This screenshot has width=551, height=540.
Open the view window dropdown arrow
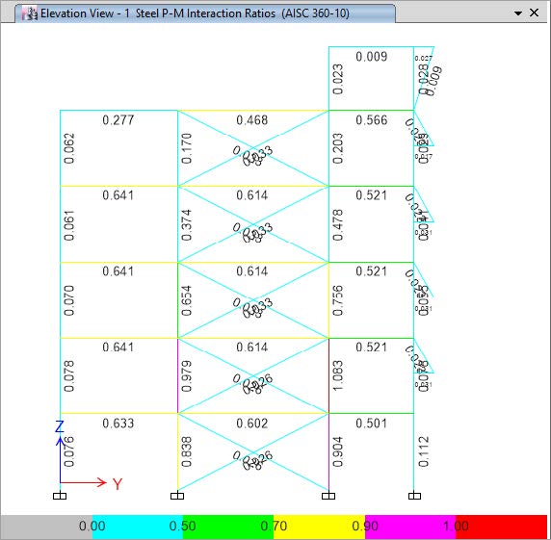[517, 13]
